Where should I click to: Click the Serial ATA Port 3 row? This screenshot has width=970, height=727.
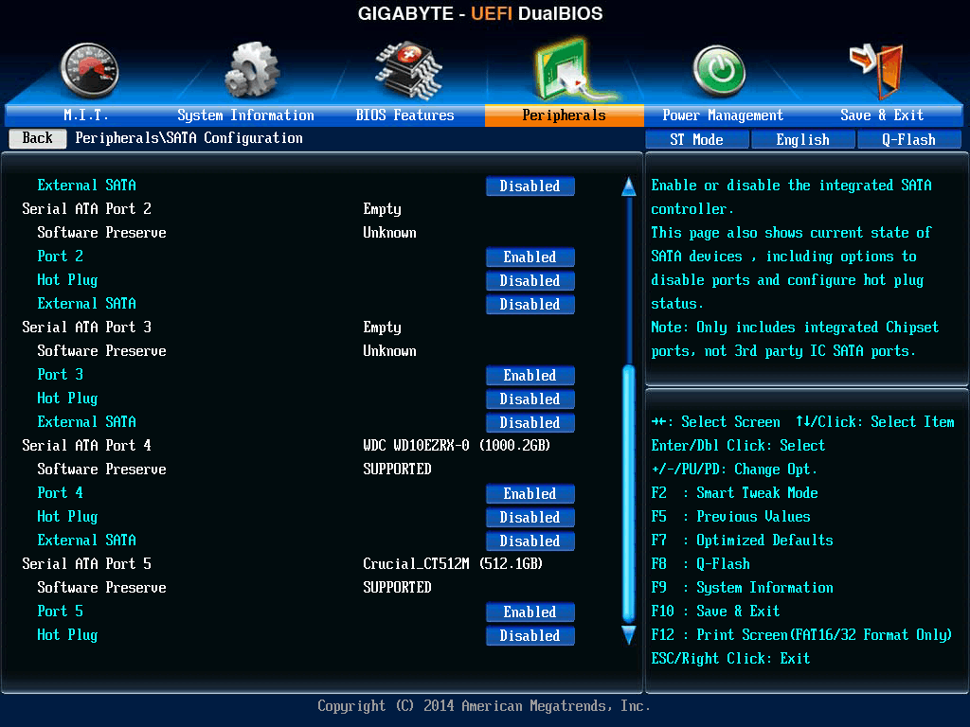pos(86,327)
